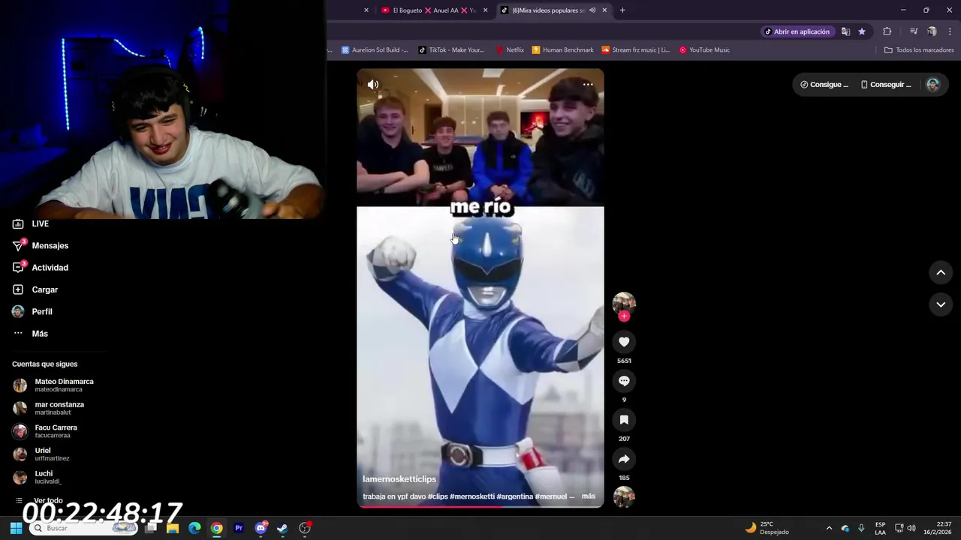Open Adobe Premiere Pro from the taskbar
The width and height of the screenshot is (961, 540).
click(239, 528)
